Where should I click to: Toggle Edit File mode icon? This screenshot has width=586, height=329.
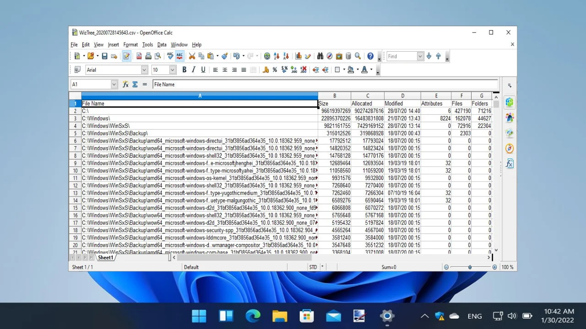pos(126,56)
